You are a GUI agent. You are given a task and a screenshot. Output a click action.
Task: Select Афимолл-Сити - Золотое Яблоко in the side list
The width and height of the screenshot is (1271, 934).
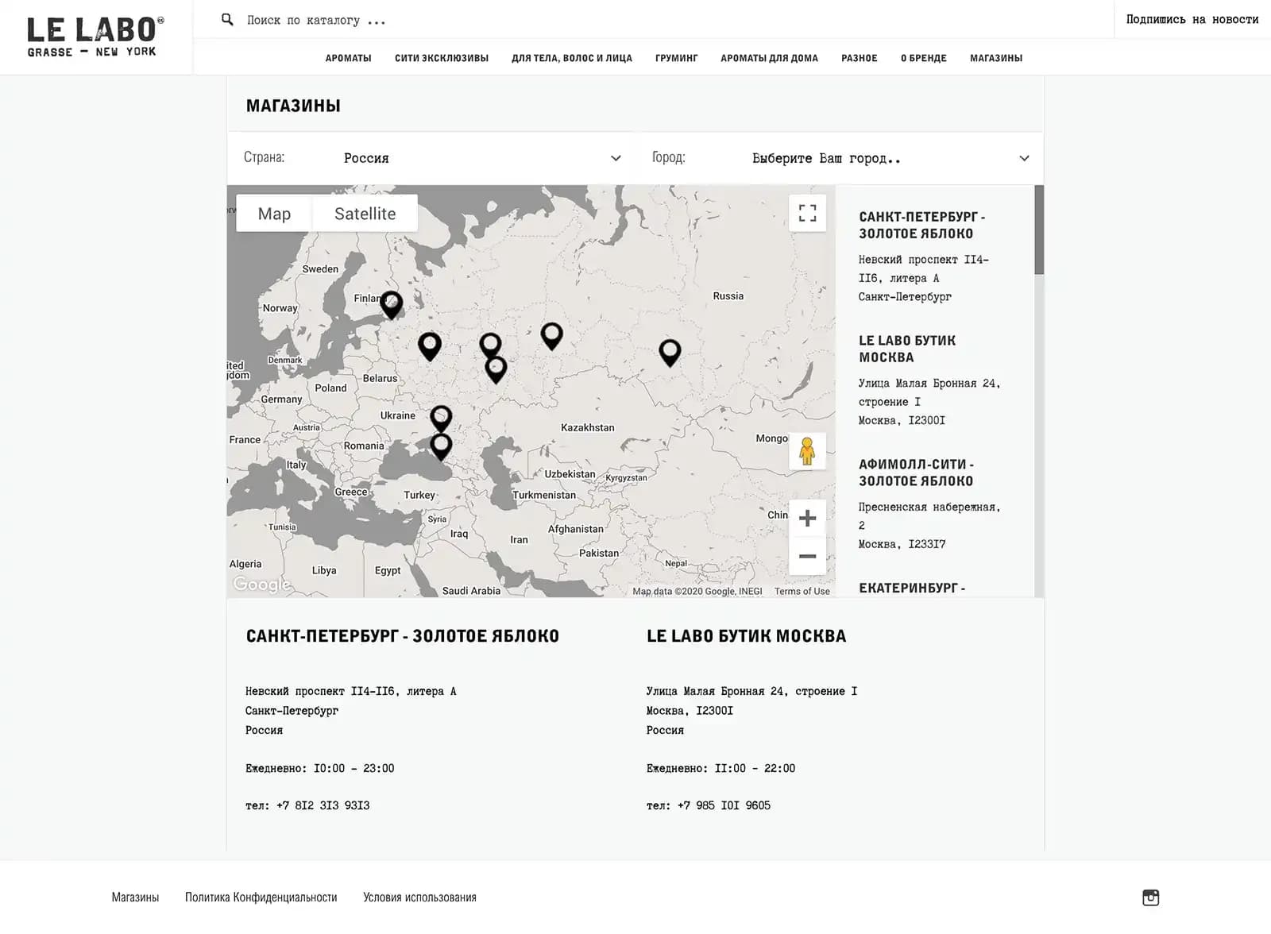coord(916,473)
